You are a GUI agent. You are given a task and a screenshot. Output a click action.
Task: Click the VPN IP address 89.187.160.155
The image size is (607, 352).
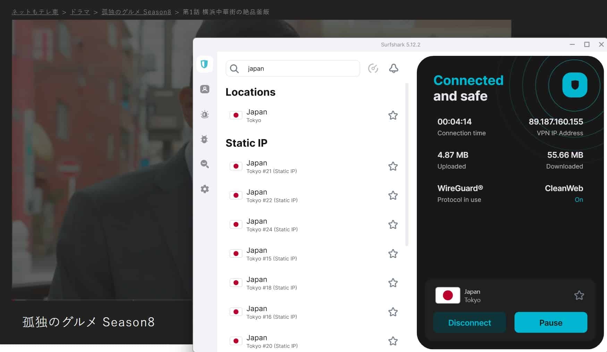coord(556,122)
